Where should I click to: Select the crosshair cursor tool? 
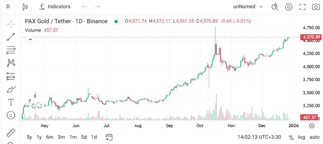(11, 24)
